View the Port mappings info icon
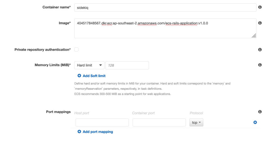This screenshot has width=269, height=141. (x=260, y=112)
